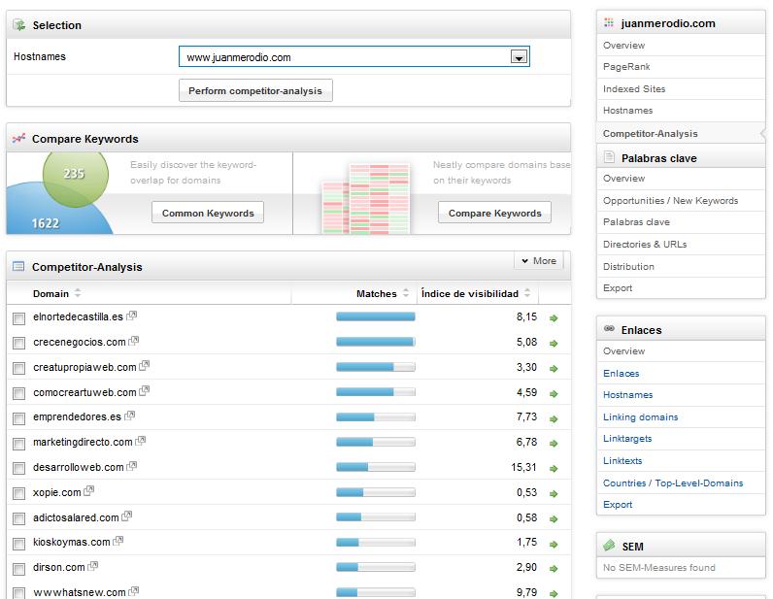Click the Hostnames input field
This screenshot has width=773, height=599.
(x=353, y=57)
